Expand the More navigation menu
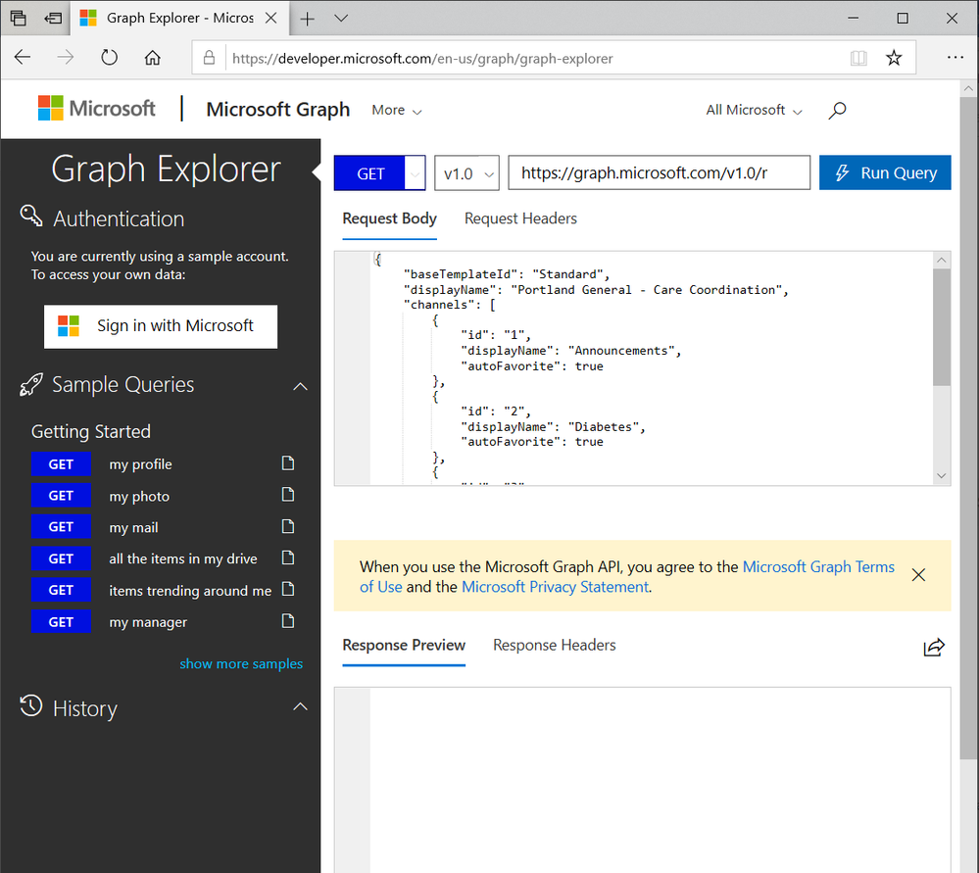Screen dimensions: 979x873 397,111
